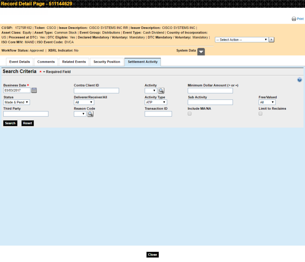Click the Reset button
Viewport: 305px width, 262px height.
[28, 123]
